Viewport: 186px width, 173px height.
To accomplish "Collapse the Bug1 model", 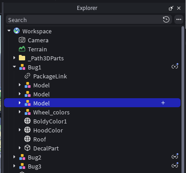I will click(14, 67).
